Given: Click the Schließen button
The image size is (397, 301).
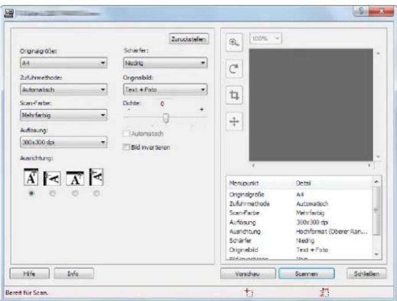Looking at the screenshot, I should [x=366, y=274].
